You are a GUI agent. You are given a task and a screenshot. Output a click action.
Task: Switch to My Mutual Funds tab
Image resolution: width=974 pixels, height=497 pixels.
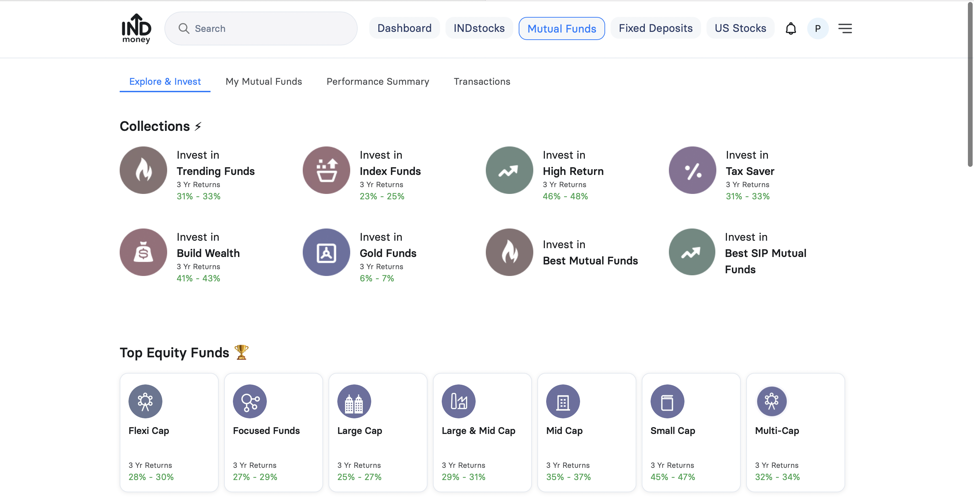coord(263,81)
